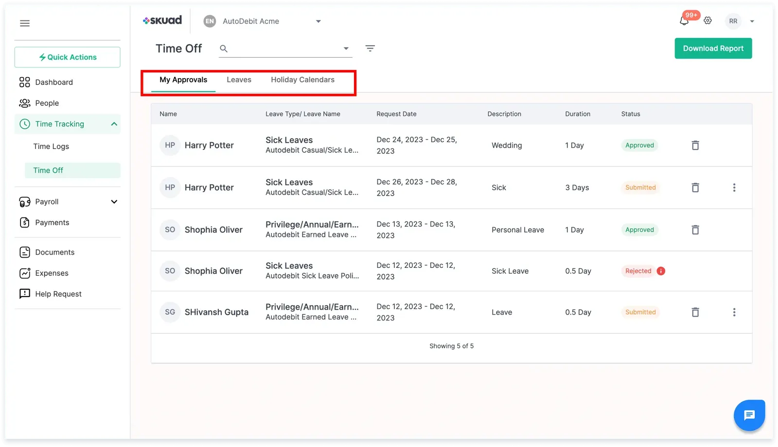Image resolution: width=778 pixels, height=447 pixels.
Task: Open the chat support bubble
Action: pos(749,415)
